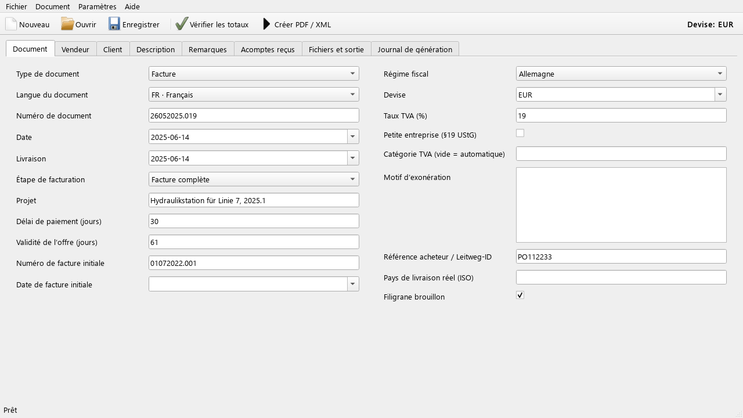Select the Document tab
The image size is (743, 418).
click(x=30, y=49)
